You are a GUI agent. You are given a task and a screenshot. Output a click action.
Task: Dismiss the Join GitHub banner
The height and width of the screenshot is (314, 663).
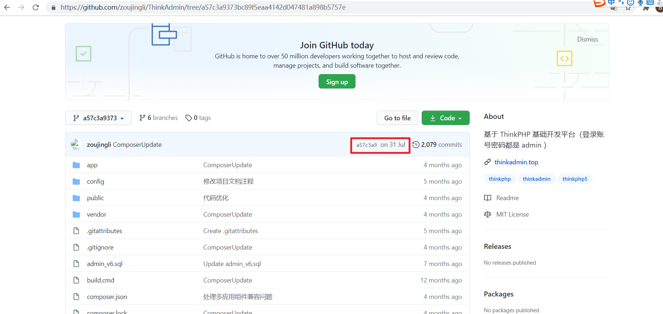click(587, 39)
